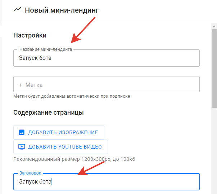Click the blue Заголовок floating label

(30, 173)
